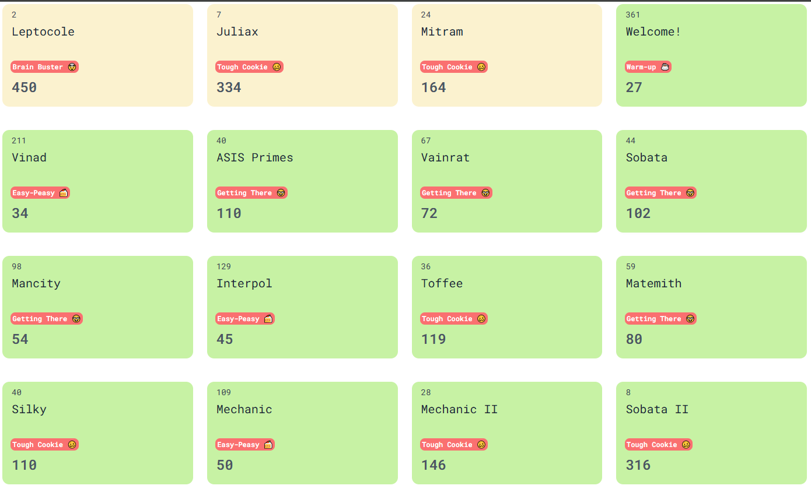Click the emoji on Sobata II's Tough Cookie badge
The width and height of the screenshot is (811, 489).
pyautogui.click(x=686, y=445)
